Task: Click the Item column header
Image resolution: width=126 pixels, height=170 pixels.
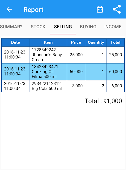Action: (x=48, y=42)
